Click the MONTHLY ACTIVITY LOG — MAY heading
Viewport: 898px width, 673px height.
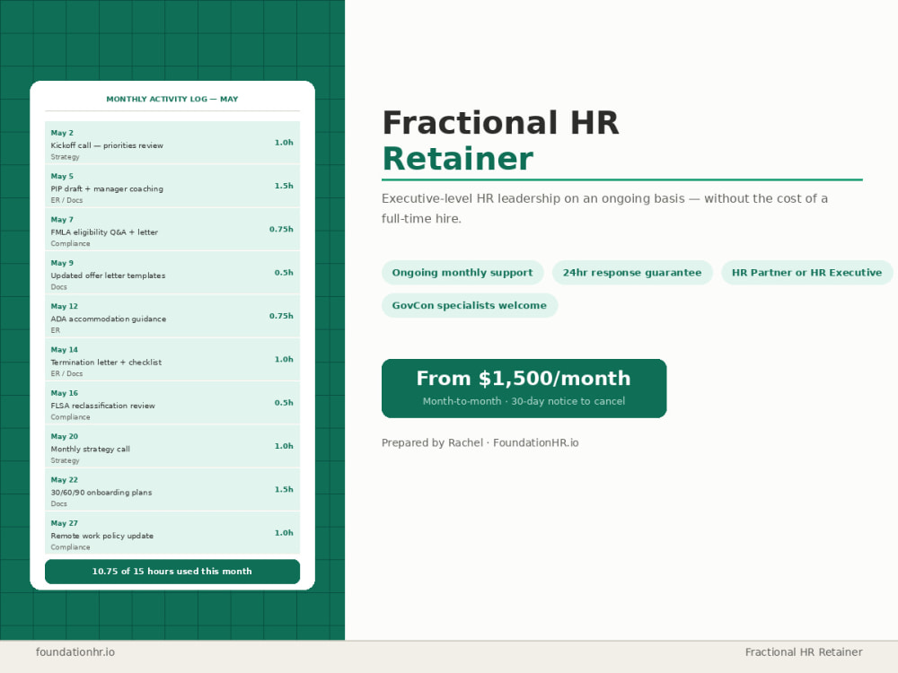[172, 99]
